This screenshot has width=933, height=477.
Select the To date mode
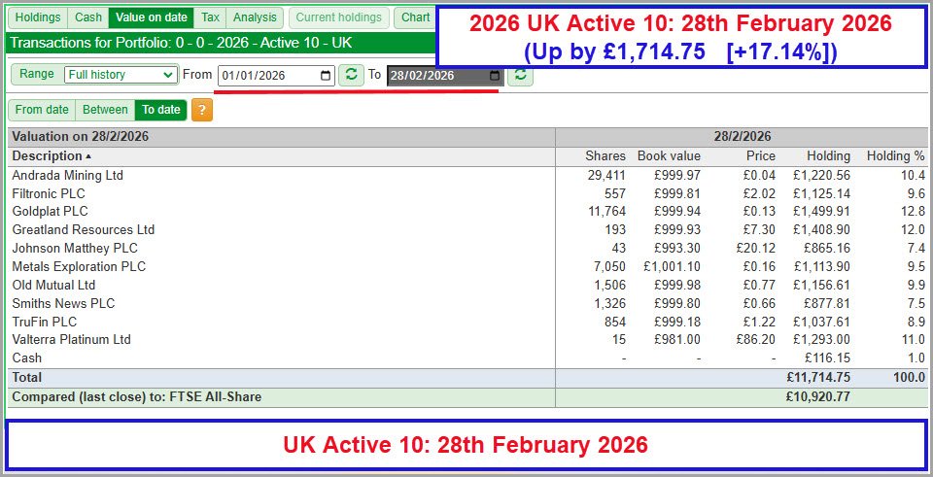(161, 110)
